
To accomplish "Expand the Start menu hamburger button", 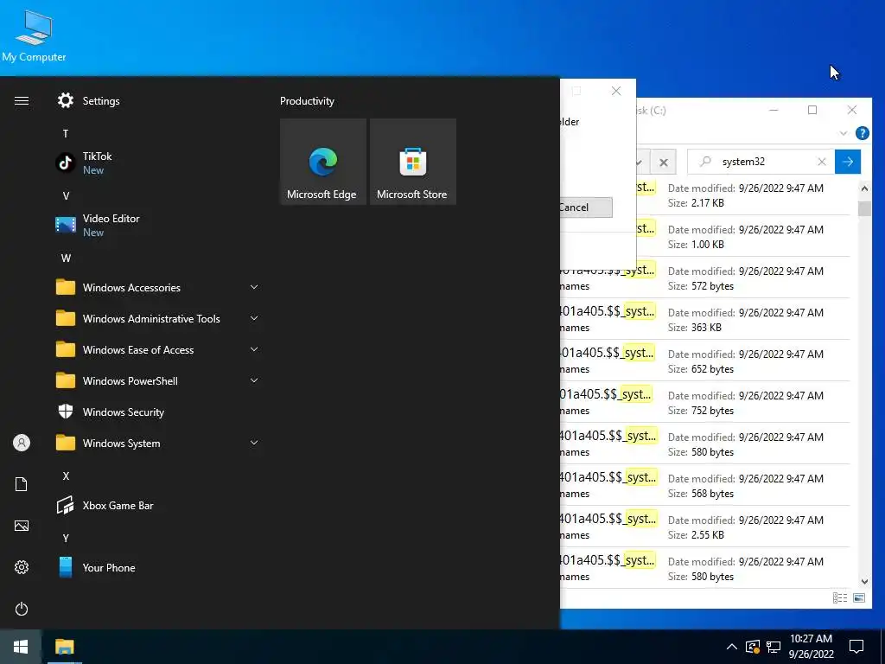I will tap(22, 101).
